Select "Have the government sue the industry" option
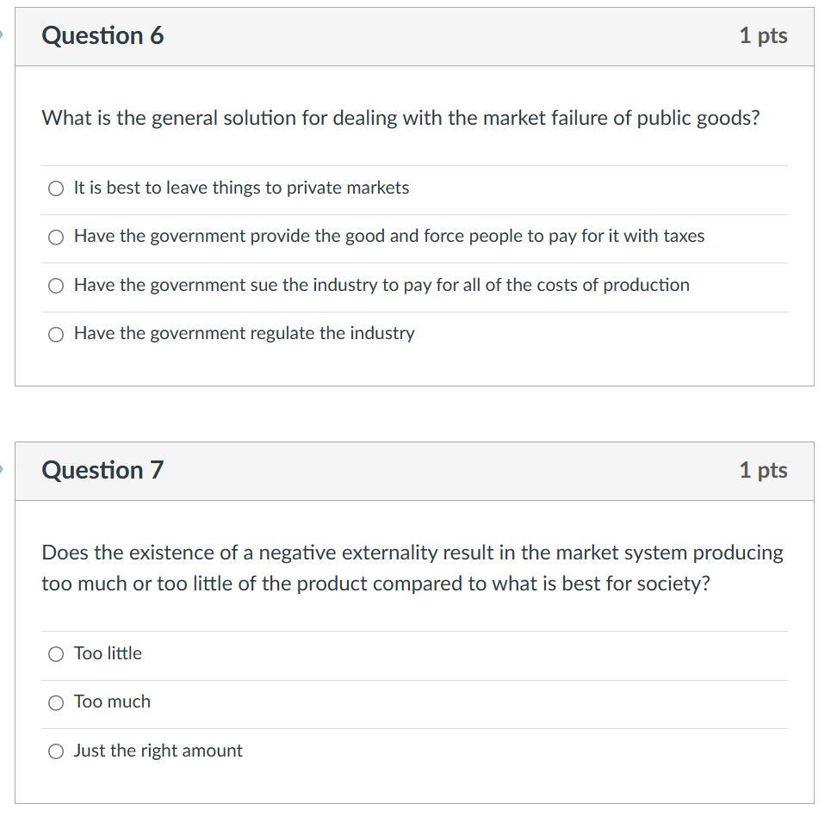The width and height of the screenshot is (831, 828). click(x=381, y=284)
